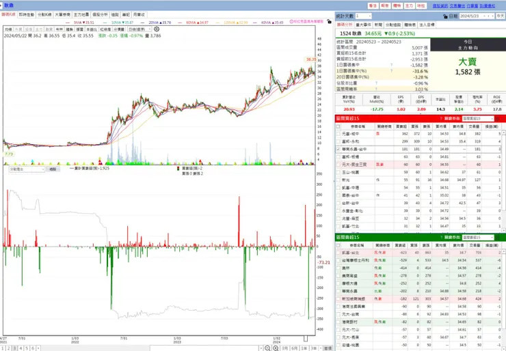Viewport: 506px width, 351px height.
Task: Click the help question mark beside 1日籌碼集中
Action: click(x=391, y=65)
